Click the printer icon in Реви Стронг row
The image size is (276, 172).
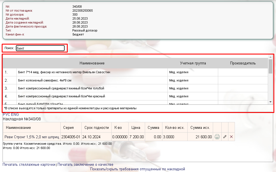tap(217, 137)
